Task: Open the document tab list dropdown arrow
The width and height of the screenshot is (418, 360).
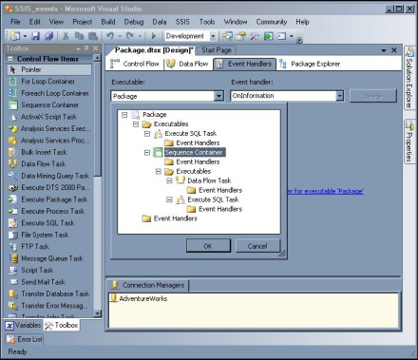Action: tap(384, 50)
